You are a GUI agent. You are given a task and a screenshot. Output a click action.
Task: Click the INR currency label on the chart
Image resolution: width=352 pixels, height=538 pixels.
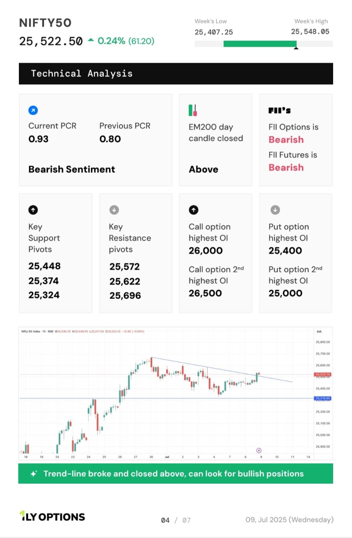[x=318, y=332]
